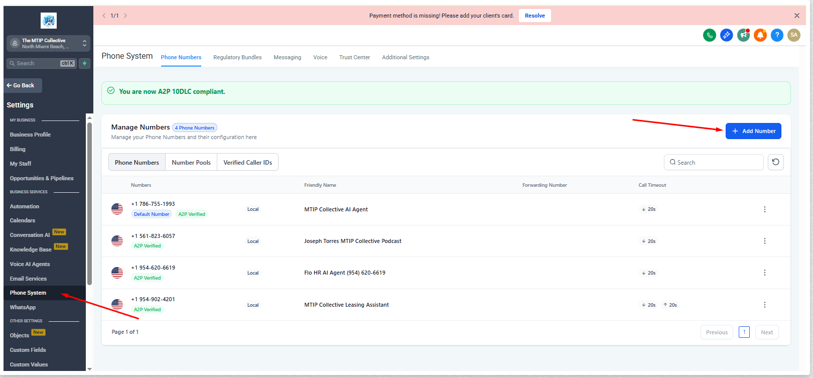This screenshot has width=813, height=378.
Task: Open Voice AI Agents settings
Action: pos(30,264)
